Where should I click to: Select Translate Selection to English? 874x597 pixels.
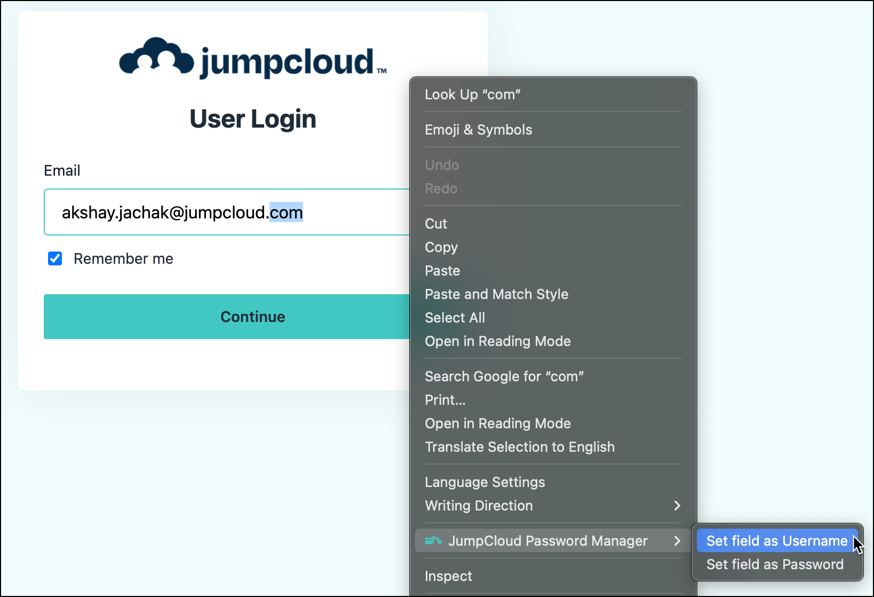click(x=520, y=447)
